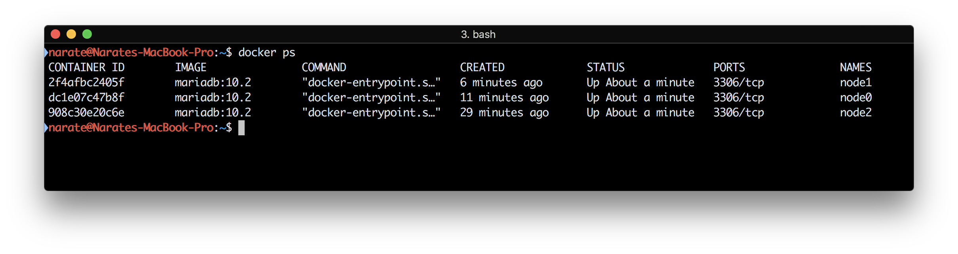Click container ID dc1e07c47b8f
This screenshot has height=254, width=958.
(x=86, y=98)
